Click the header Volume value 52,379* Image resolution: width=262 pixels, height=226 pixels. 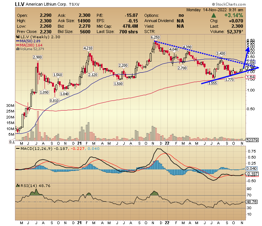click(234, 31)
